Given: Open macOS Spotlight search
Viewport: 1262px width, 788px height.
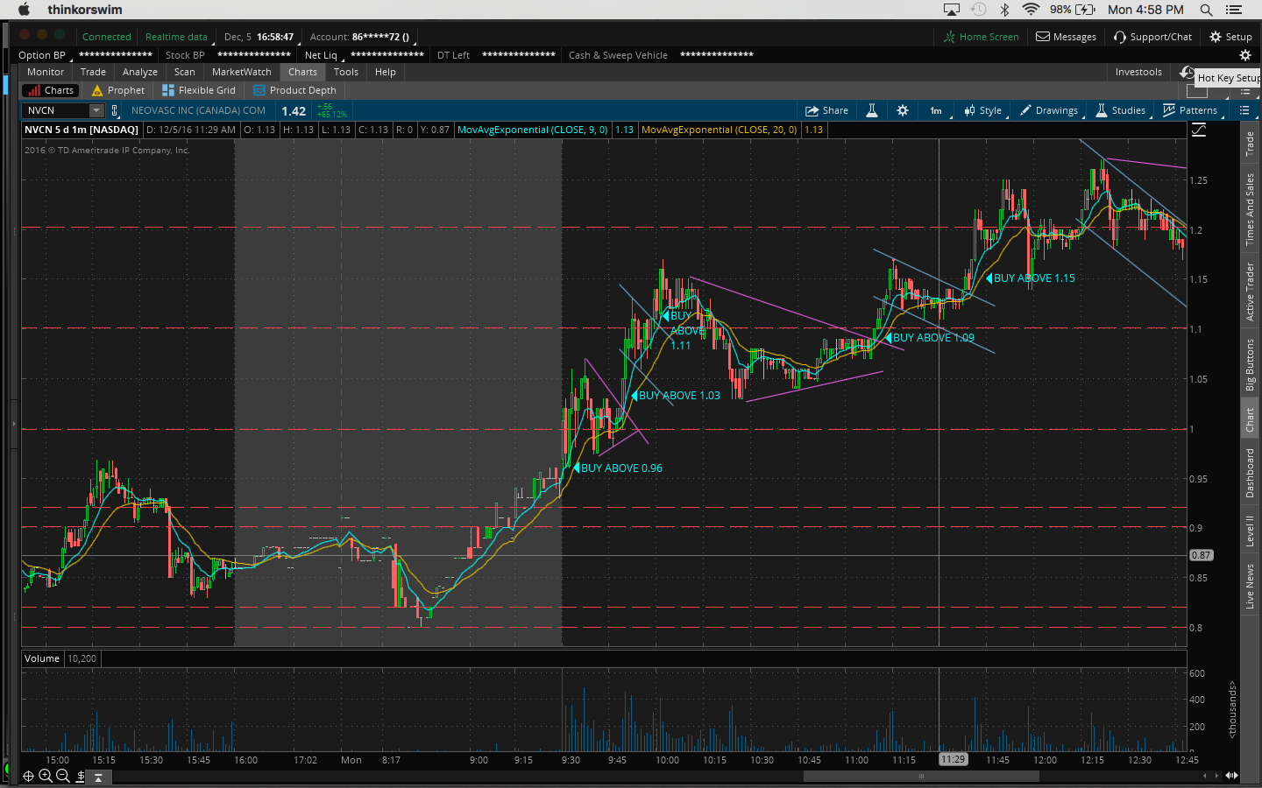Looking at the screenshot, I should tap(1206, 10).
